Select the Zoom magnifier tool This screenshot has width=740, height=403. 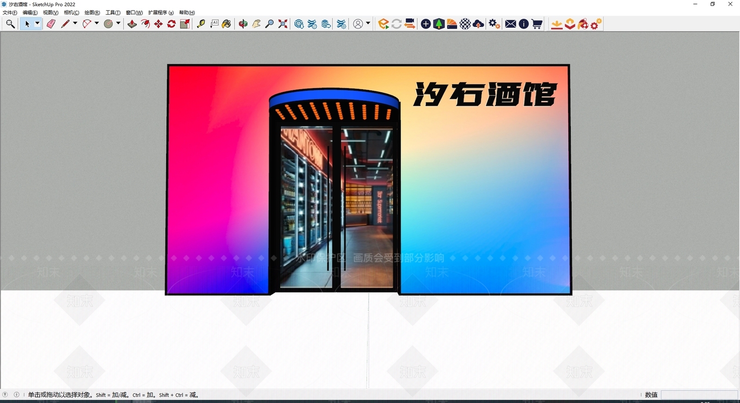[269, 24]
